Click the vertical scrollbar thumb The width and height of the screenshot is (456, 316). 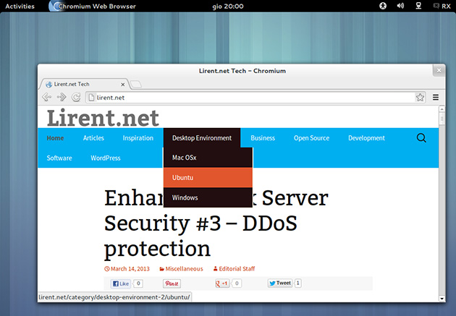(442, 119)
